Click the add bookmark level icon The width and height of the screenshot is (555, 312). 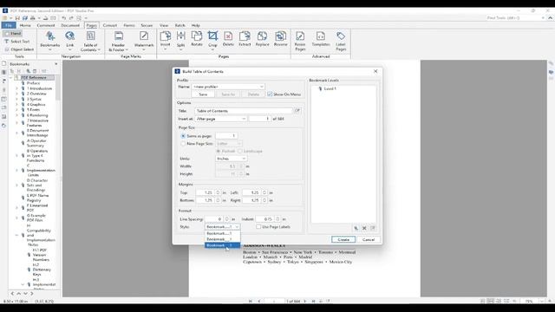[x=356, y=228]
